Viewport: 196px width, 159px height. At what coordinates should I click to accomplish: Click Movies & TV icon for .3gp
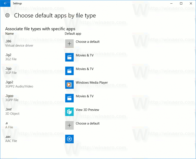pyautogui.click(x=69, y=71)
